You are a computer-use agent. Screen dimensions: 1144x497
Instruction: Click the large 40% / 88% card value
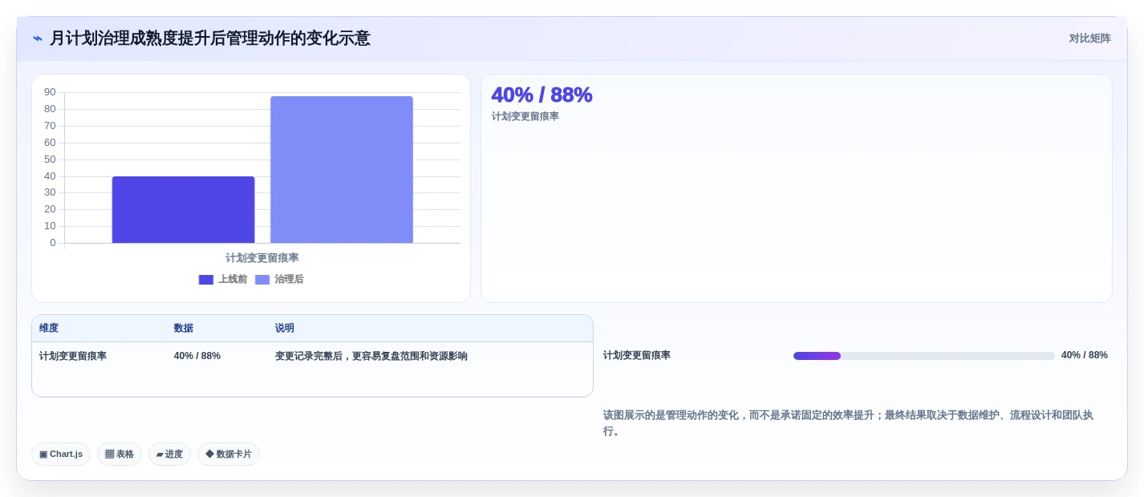[542, 95]
